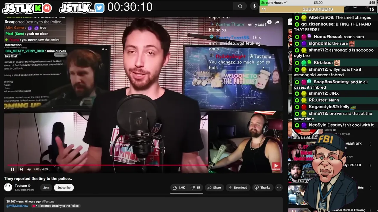Click the Watch later clock icon
Screen dimensions: 378x212
[x=269, y=22]
